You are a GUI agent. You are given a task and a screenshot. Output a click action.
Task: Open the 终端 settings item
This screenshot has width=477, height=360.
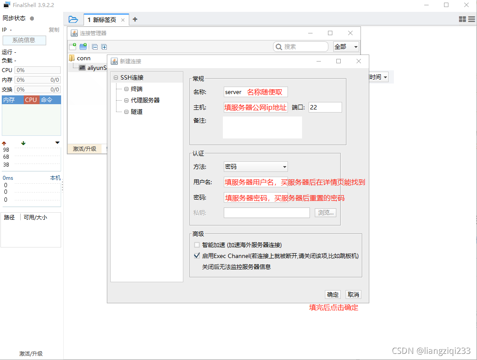[136, 89]
